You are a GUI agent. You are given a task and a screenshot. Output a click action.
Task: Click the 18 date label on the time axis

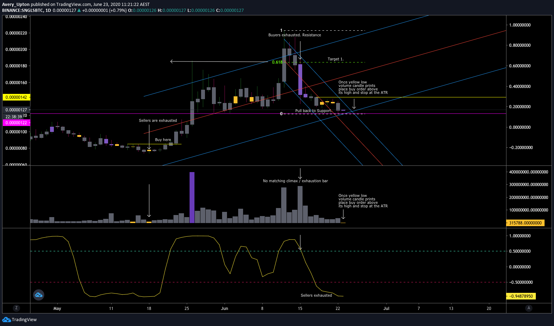pyautogui.click(x=149, y=309)
